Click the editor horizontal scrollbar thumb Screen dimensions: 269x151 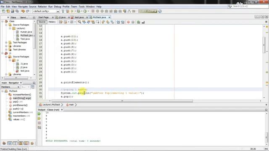click(x=122, y=101)
